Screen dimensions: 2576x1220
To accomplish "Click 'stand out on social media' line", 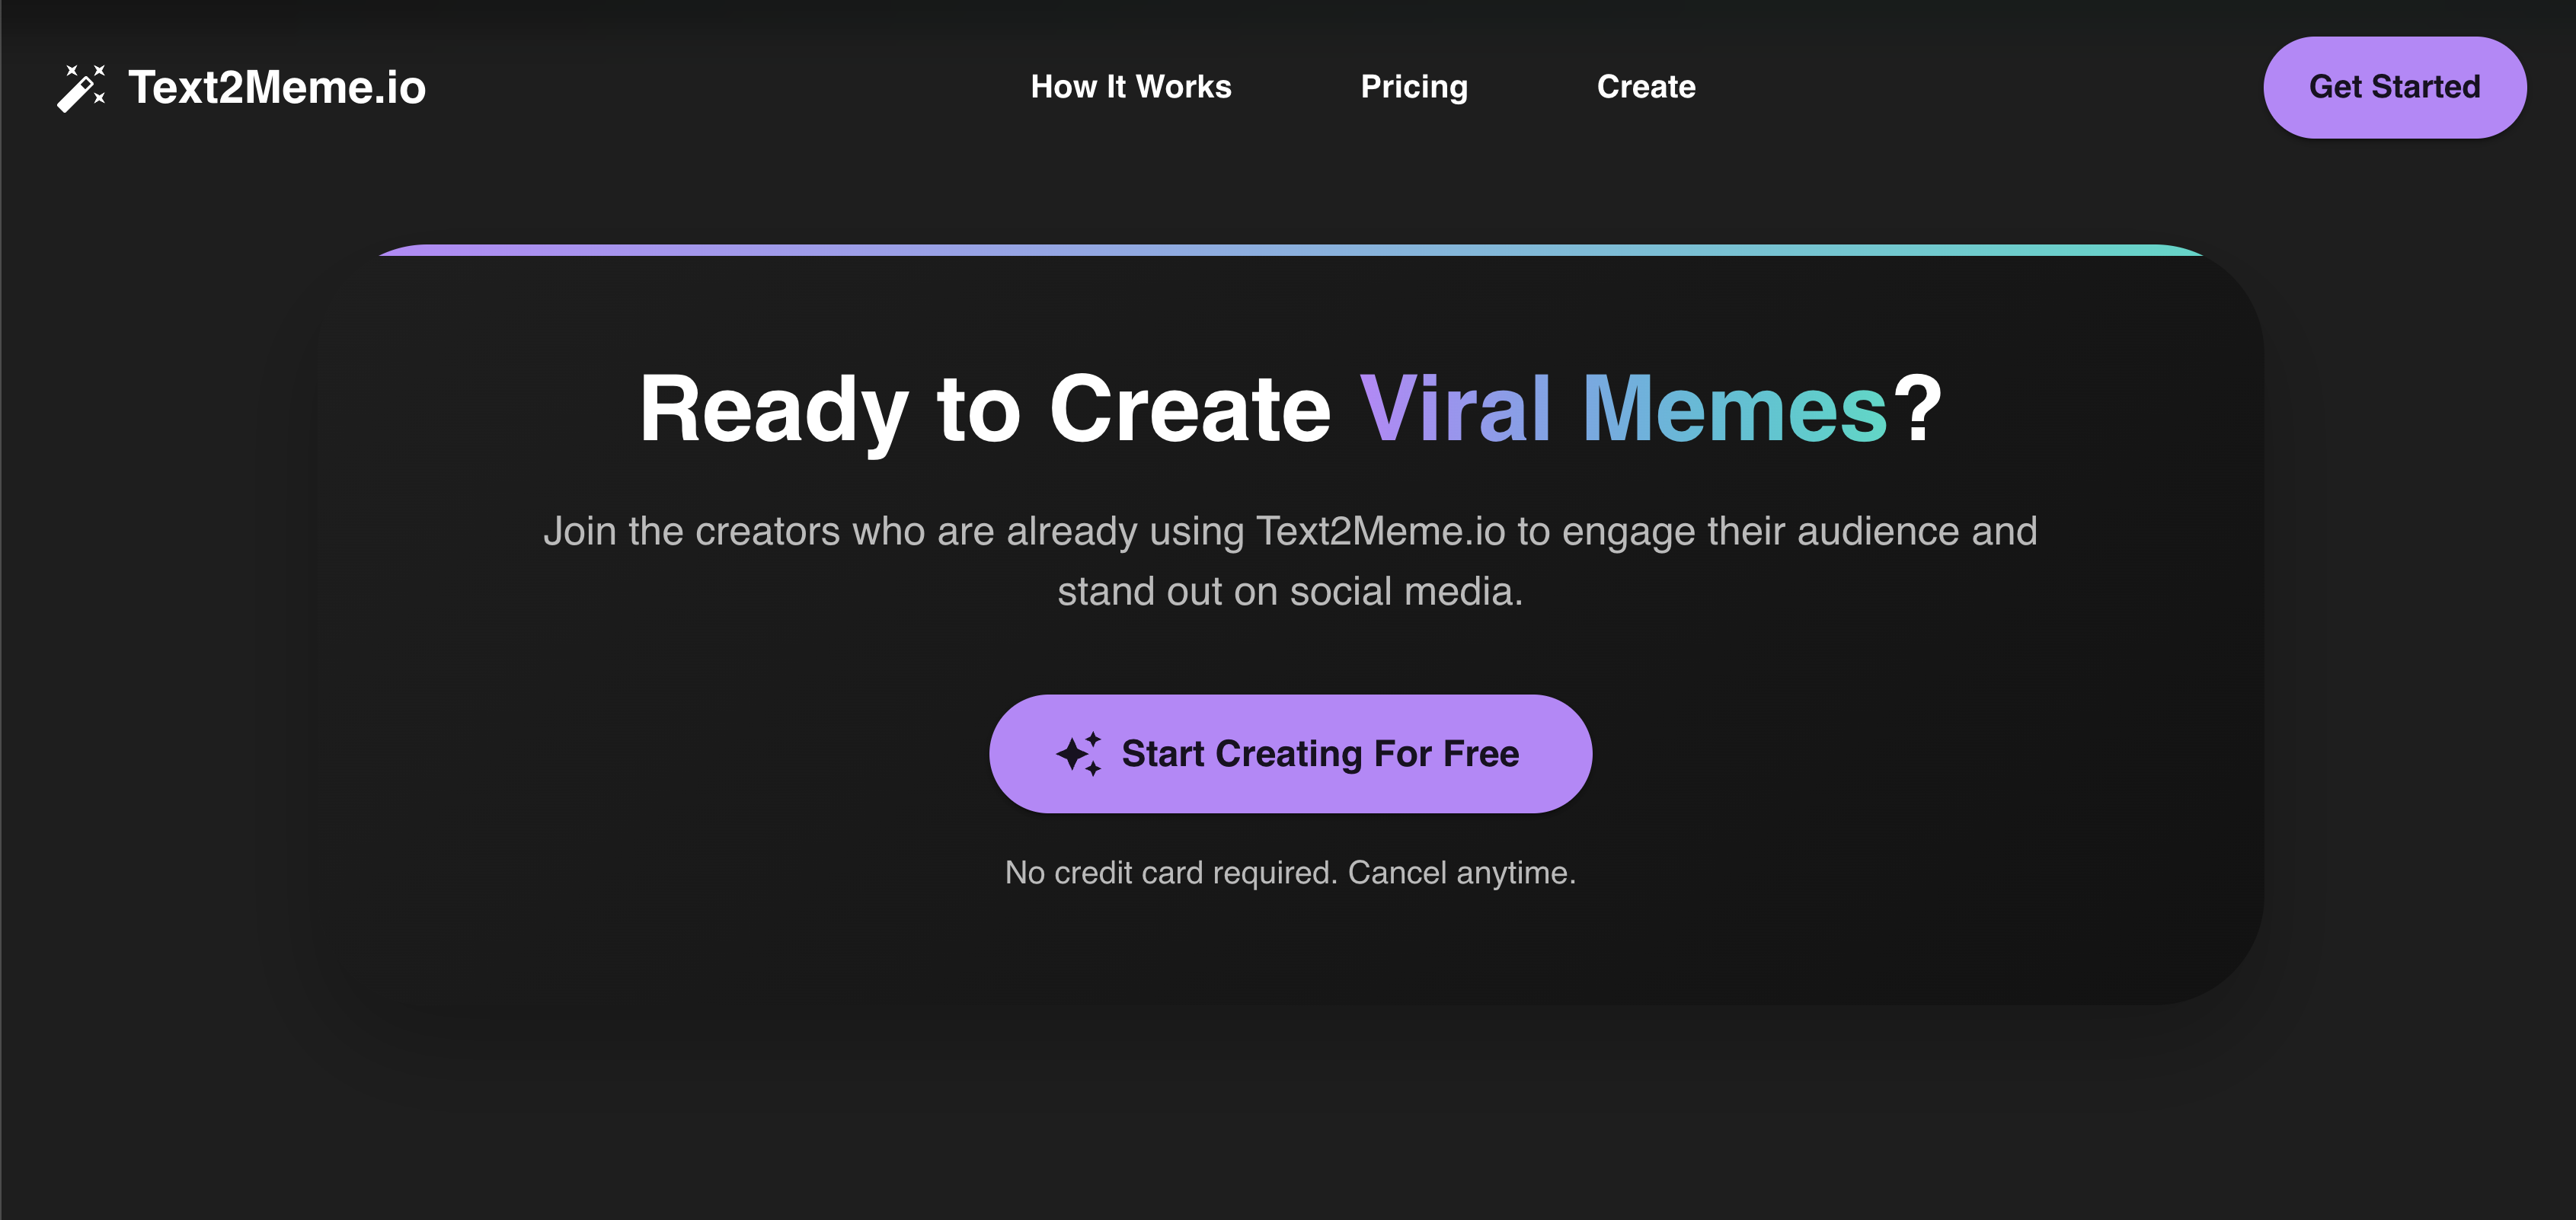I will tap(1290, 592).
